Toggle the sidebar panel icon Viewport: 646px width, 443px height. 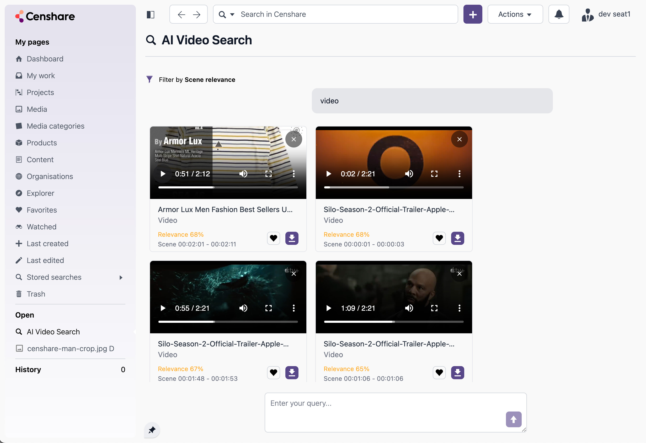[x=150, y=14]
